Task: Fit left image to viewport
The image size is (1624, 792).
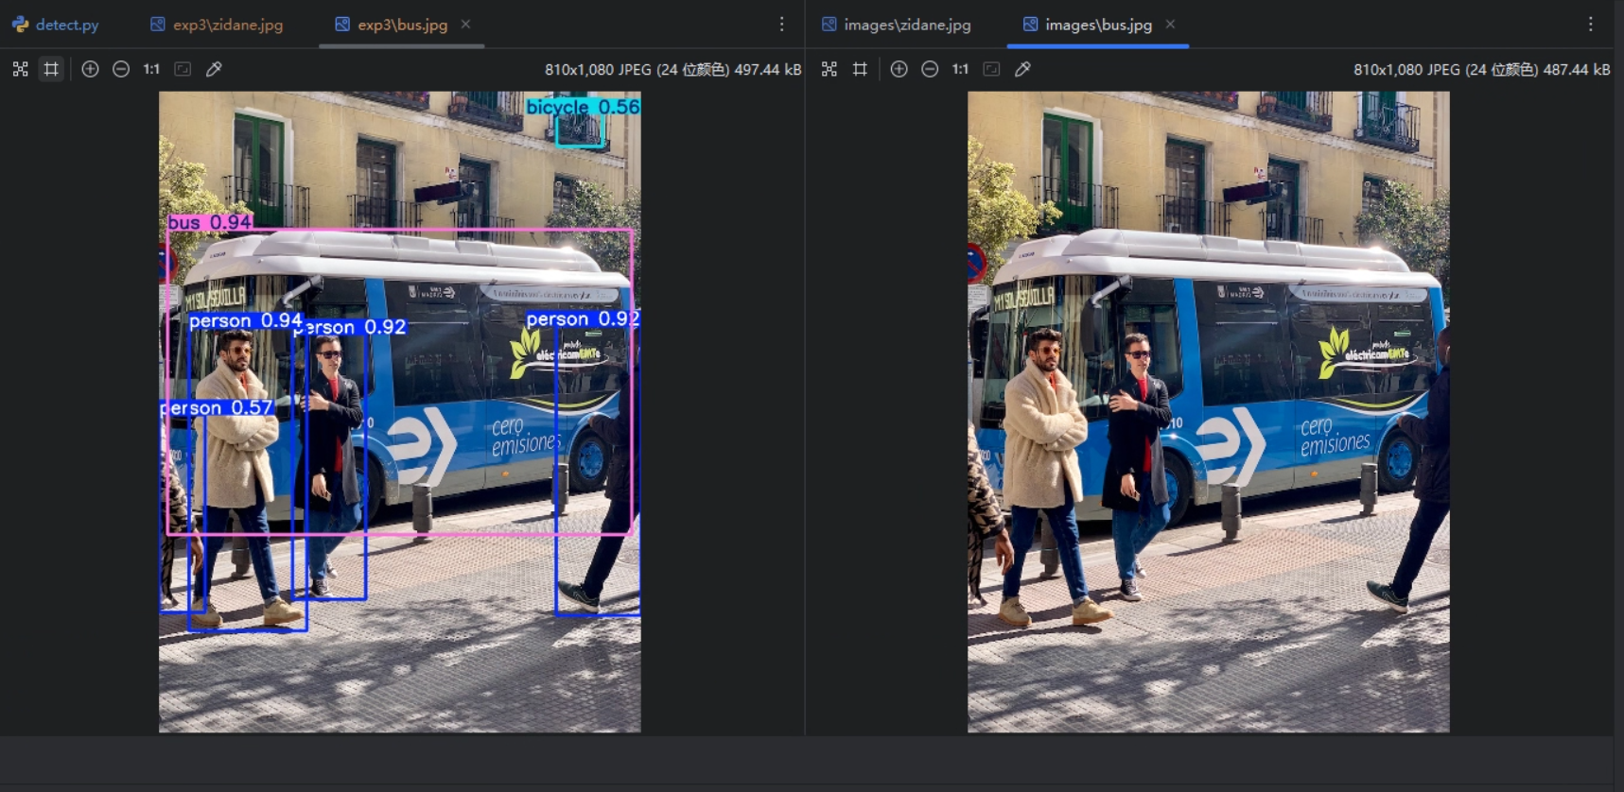Action: 183,69
